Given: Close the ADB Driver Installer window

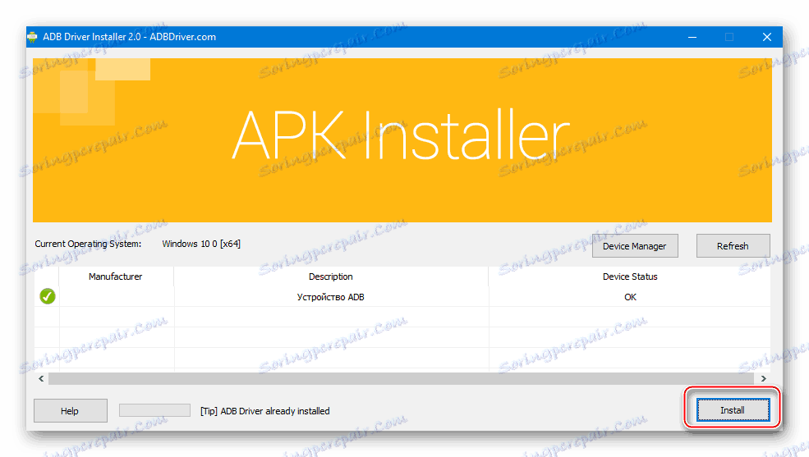Looking at the screenshot, I should 766,37.
